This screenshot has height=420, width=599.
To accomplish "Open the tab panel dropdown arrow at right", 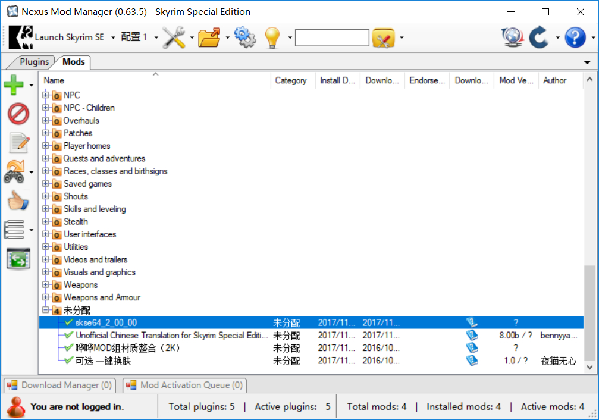I will (x=587, y=62).
